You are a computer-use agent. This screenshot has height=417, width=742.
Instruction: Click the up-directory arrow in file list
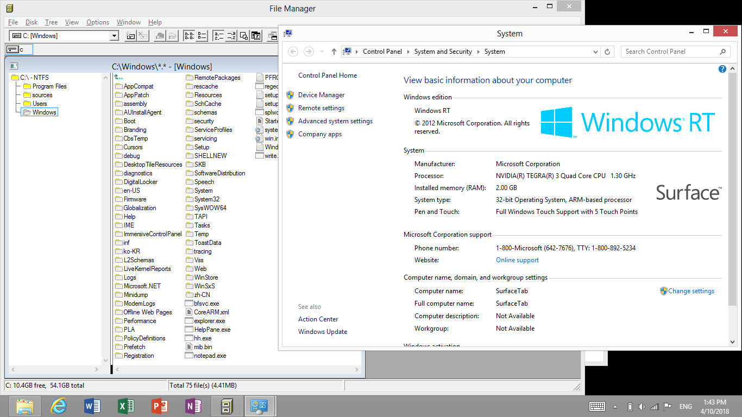tap(118, 78)
